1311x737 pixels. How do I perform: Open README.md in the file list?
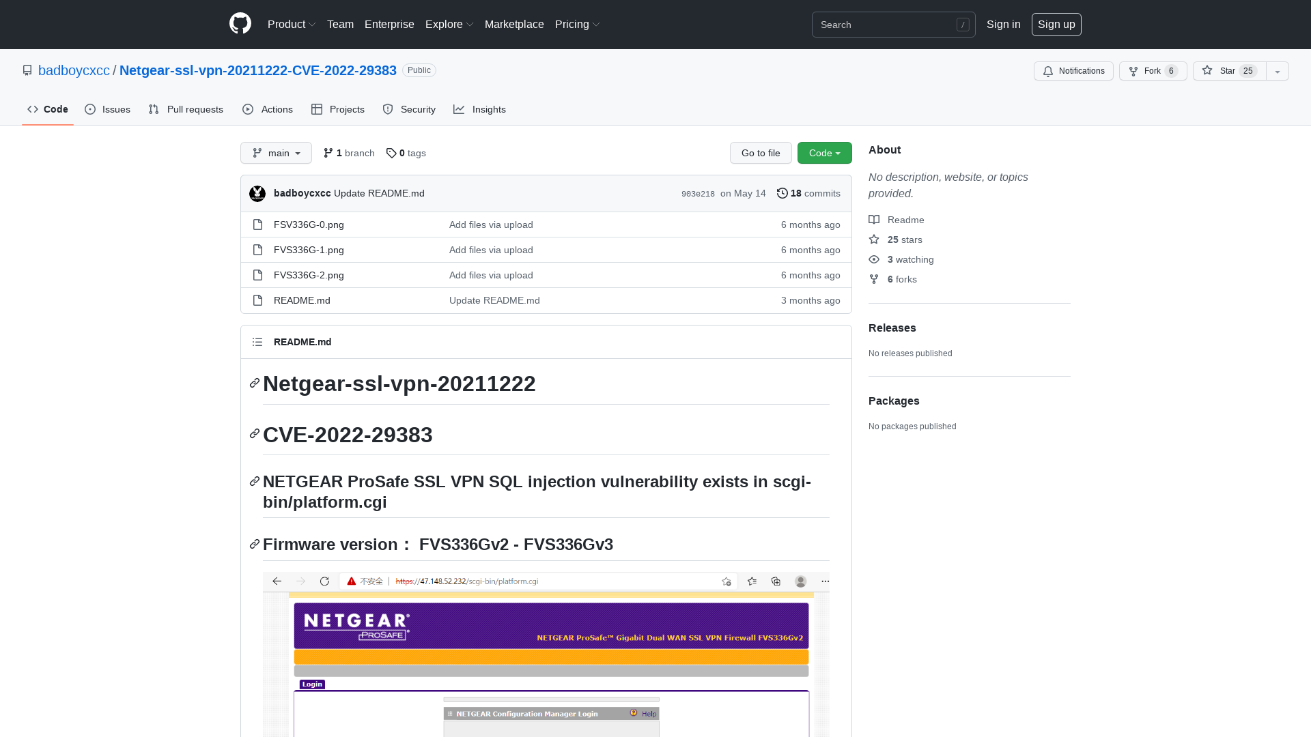pyautogui.click(x=302, y=300)
